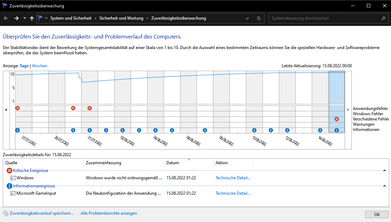Click the flag icon in the address bar
The height and width of the screenshot is (222, 391).
click(40, 18)
